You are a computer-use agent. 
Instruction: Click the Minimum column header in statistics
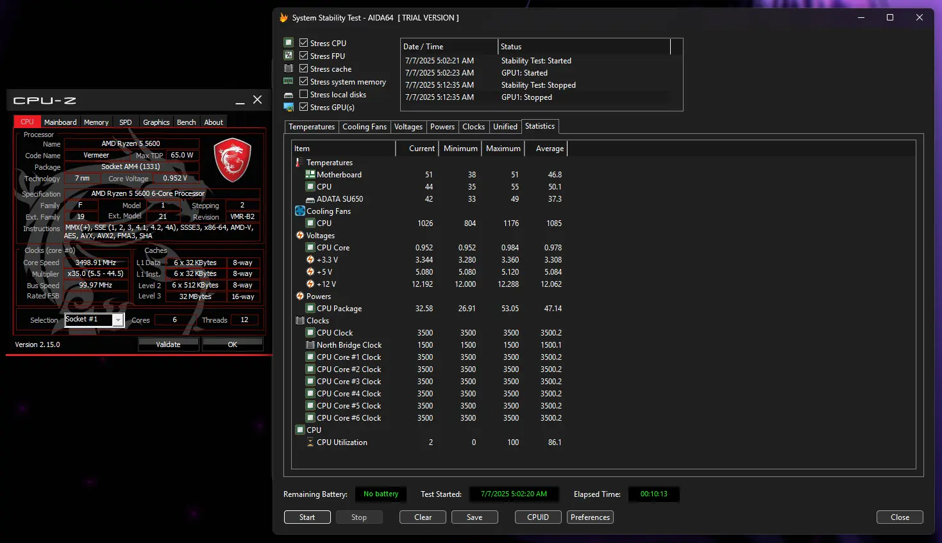coord(460,149)
